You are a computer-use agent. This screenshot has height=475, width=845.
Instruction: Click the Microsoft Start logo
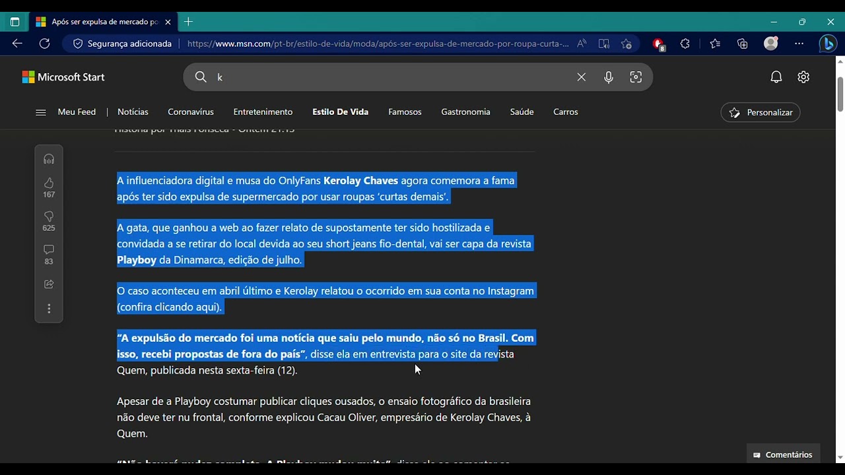point(63,77)
